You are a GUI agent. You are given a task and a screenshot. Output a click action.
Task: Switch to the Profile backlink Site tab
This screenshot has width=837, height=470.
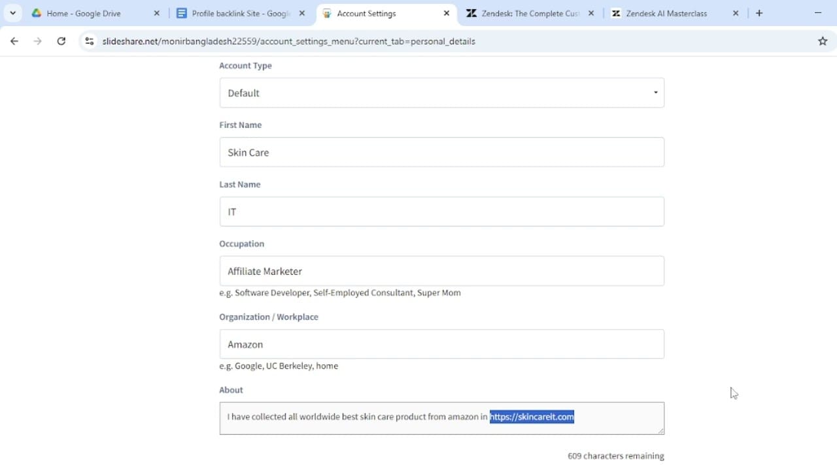pos(239,13)
